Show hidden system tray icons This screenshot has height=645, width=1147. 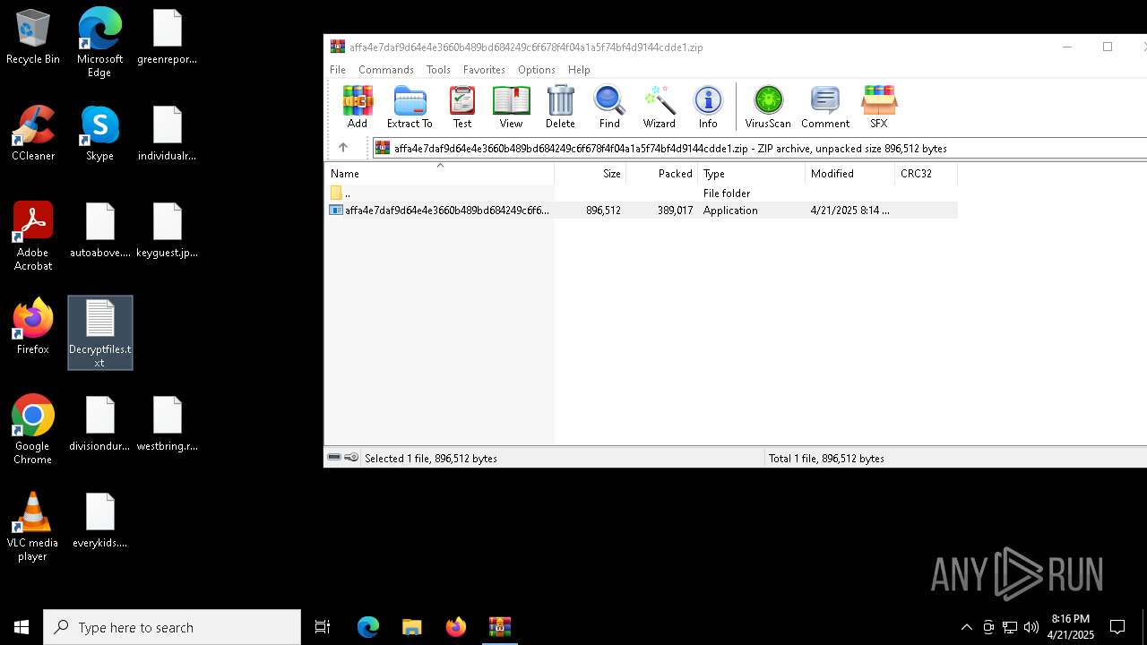(x=966, y=627)
